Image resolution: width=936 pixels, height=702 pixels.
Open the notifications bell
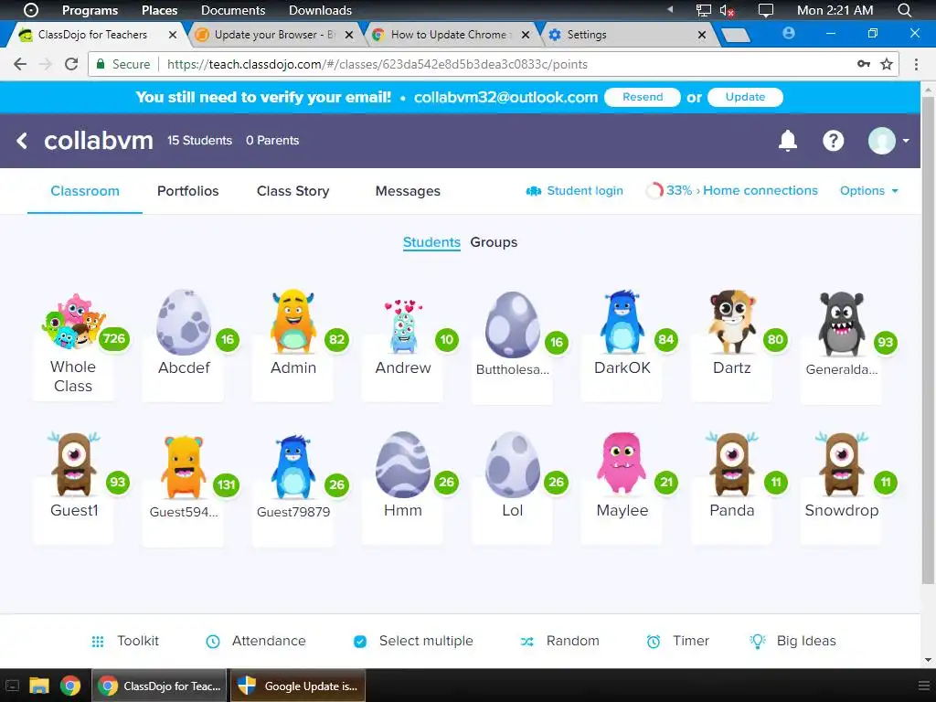[x=788, y=141]
